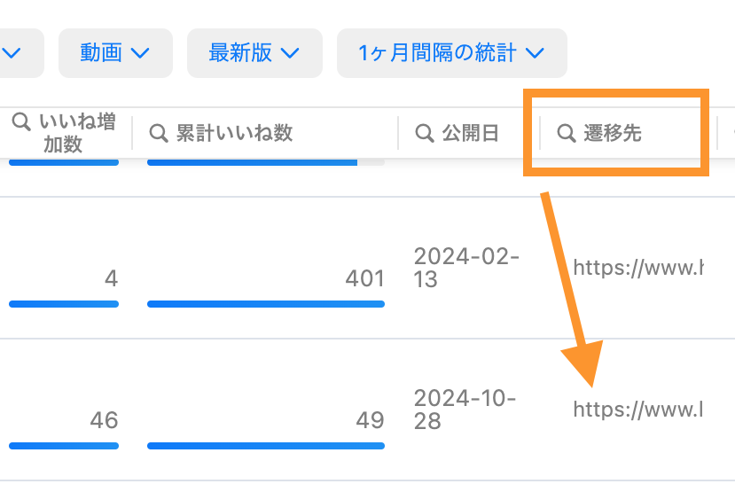Open the URL in the 2024-10-28 row
The image size is (735, 484).
point(637,410)
